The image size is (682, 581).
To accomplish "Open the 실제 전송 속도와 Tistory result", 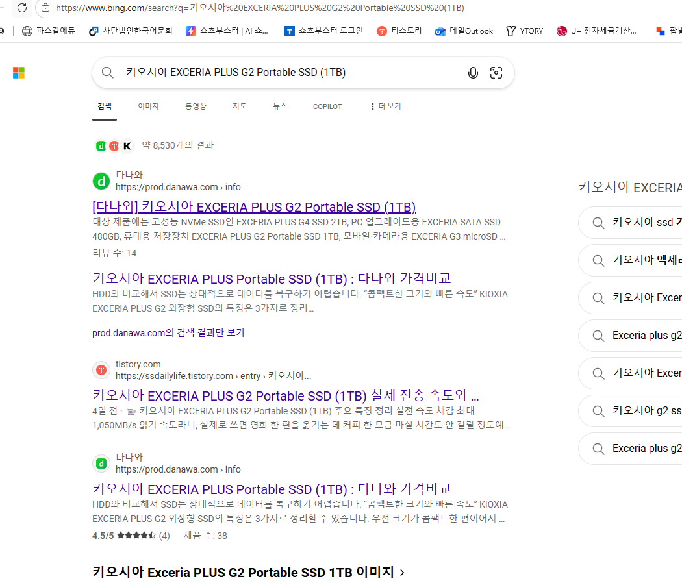I will pos(285,395).
